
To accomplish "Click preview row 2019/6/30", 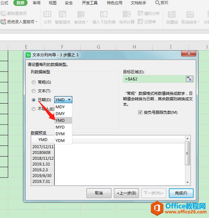I will click(x=43, y=176).
